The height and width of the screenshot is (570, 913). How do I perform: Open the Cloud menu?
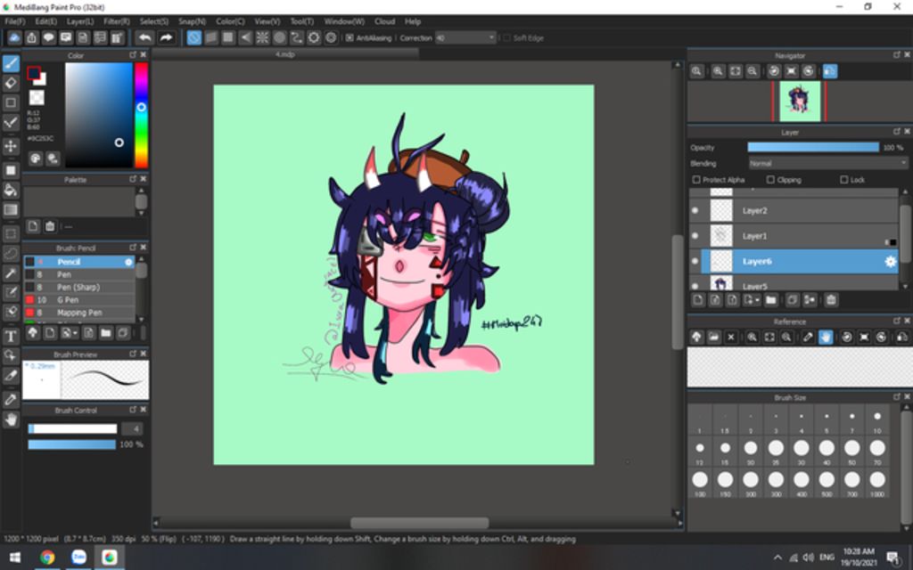(x=385, y=21)
